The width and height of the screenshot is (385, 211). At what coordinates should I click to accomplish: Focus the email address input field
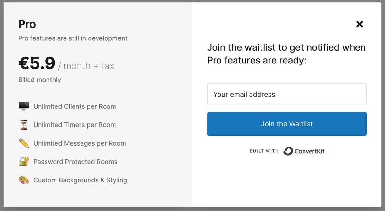[287, 94]
